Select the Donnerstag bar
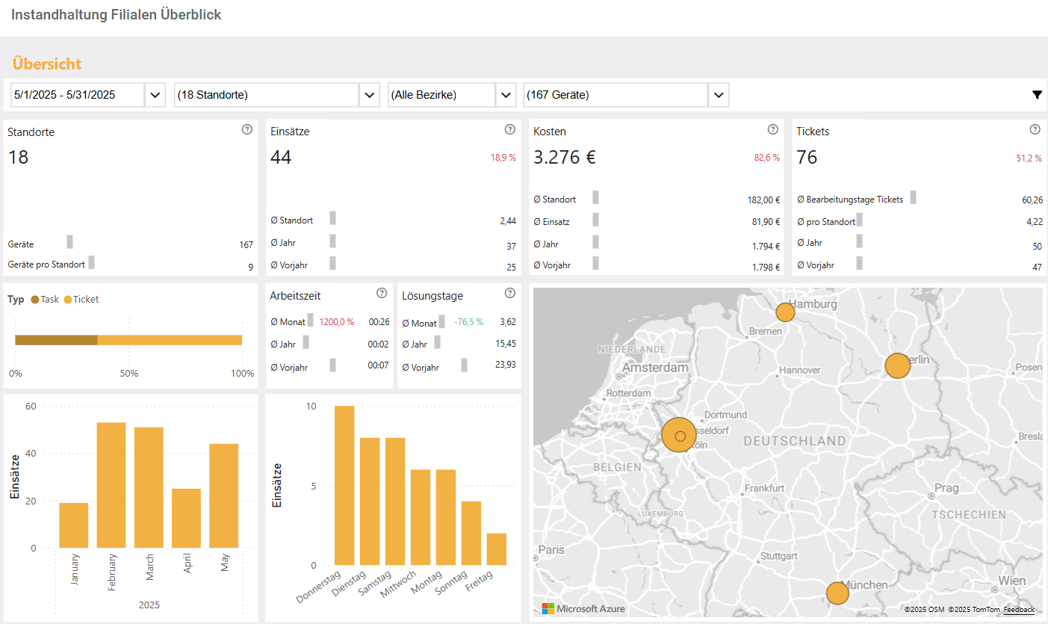 pos(344,486)
